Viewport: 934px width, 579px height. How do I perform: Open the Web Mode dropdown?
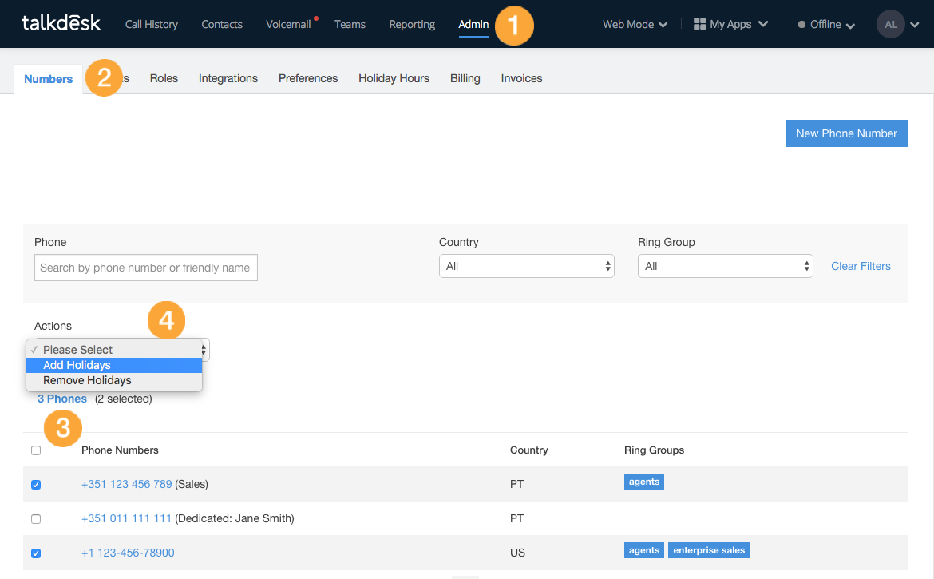point(635,25)
